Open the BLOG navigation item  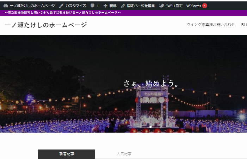pos(244,25)
